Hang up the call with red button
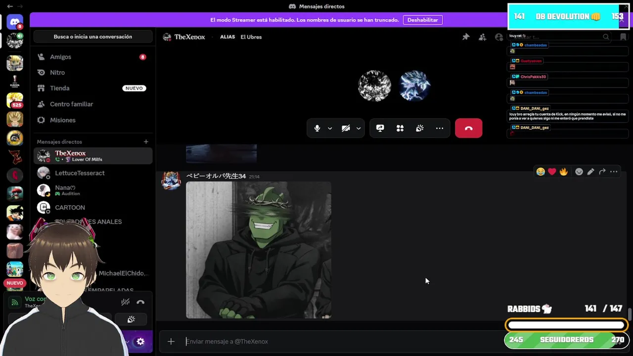Screen dimensions: 633x356 468,128
